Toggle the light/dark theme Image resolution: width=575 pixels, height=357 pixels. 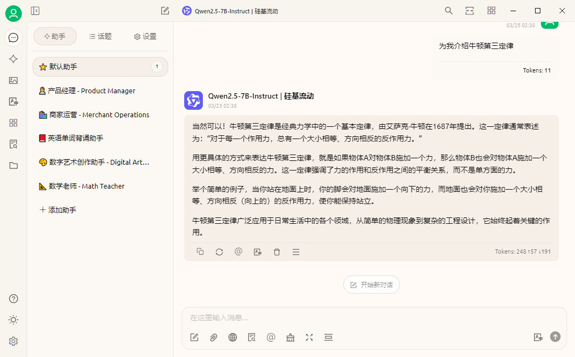[x=13, y=320]
